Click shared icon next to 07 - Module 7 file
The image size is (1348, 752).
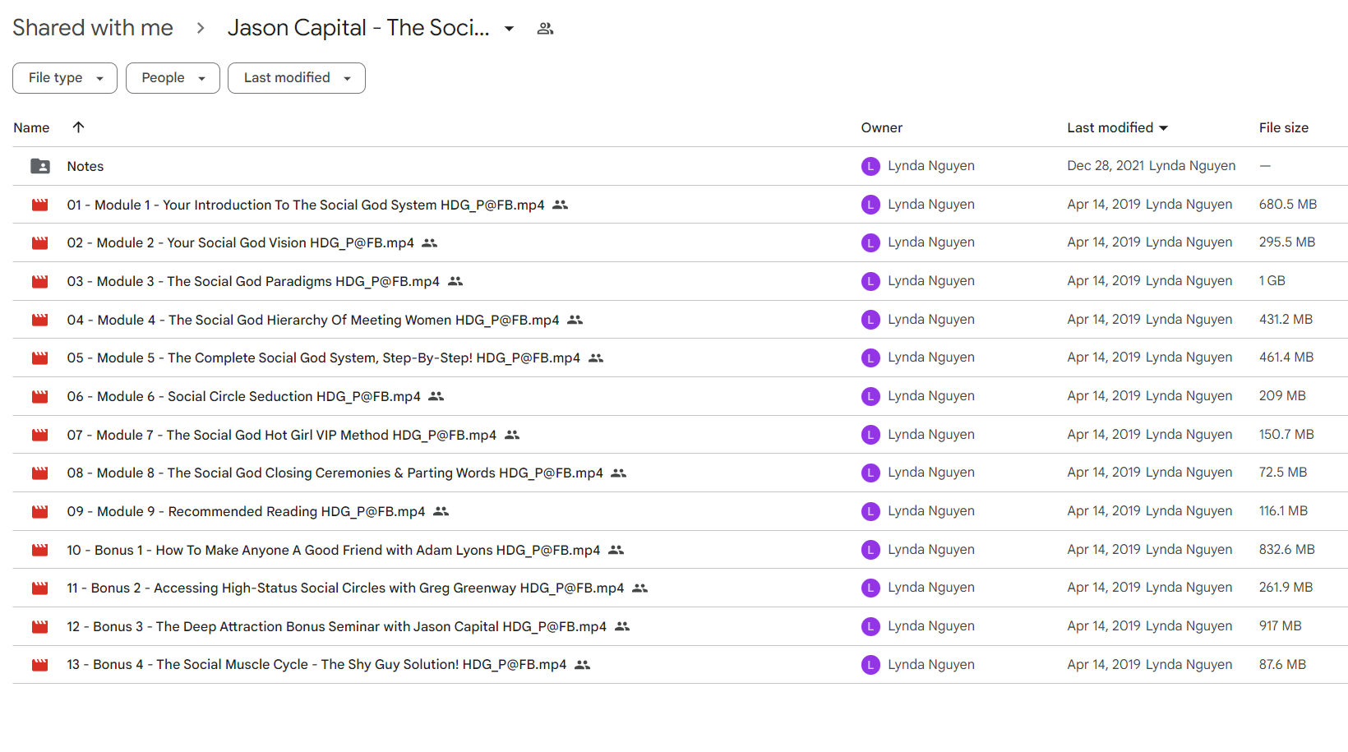point(512,435)
